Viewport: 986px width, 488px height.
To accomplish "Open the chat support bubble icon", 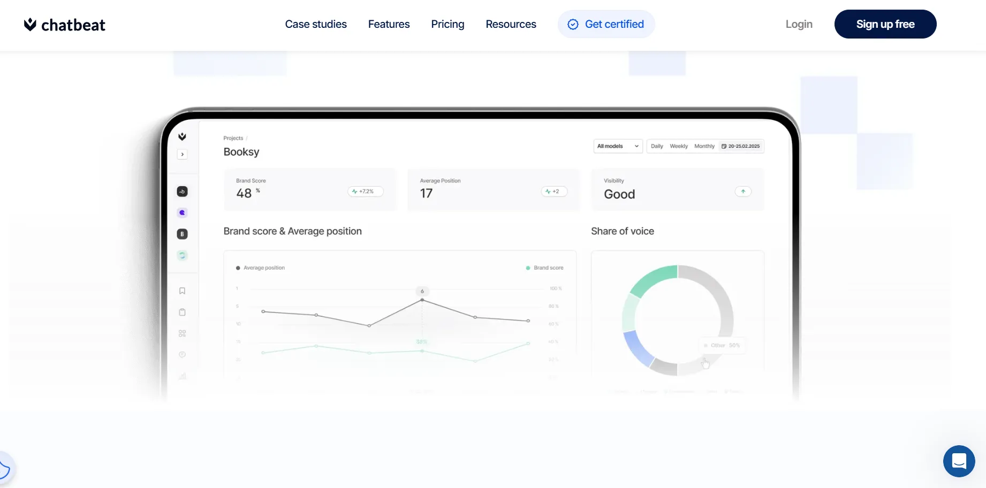I will (959, 461).
